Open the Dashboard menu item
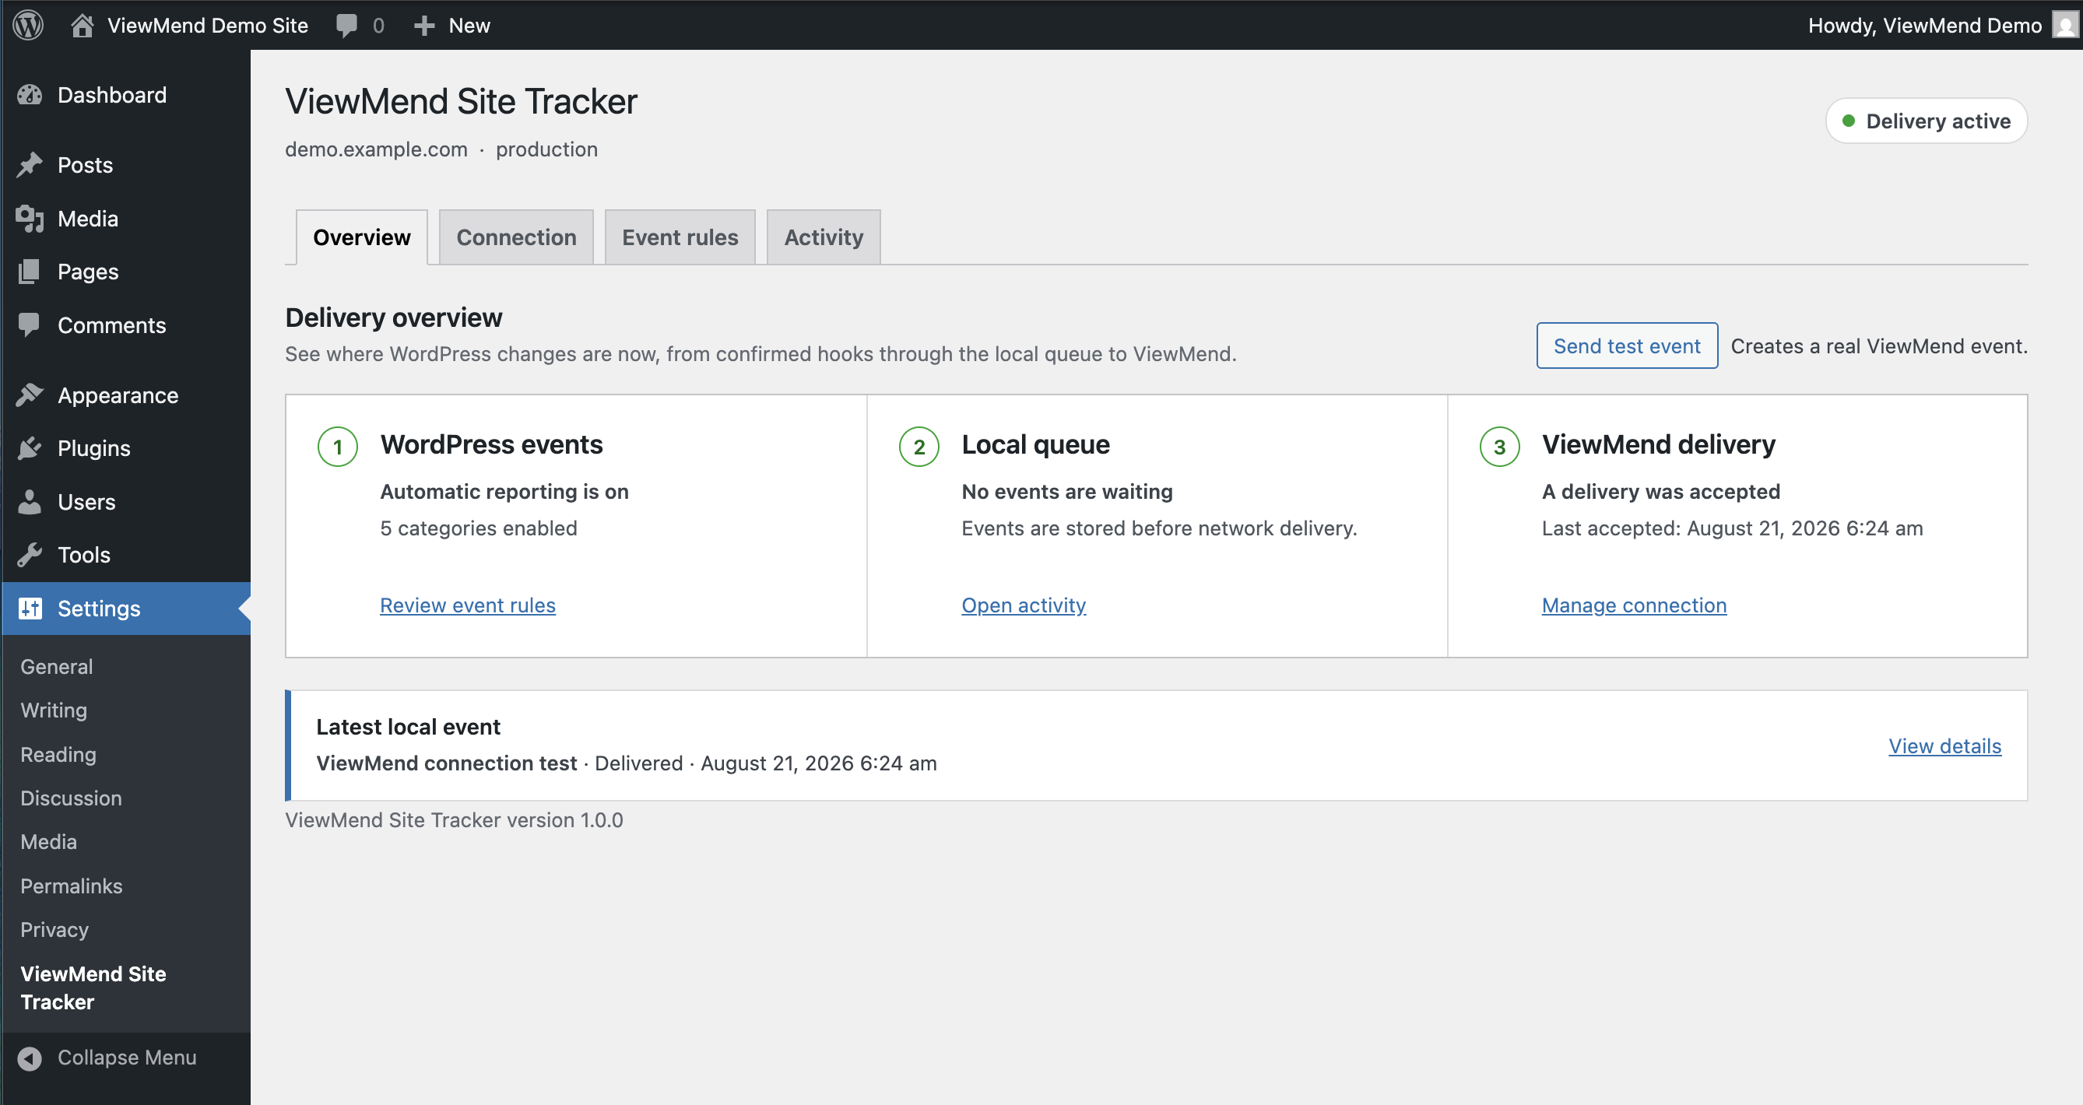The image size is (2083, 1105). point(111,96)
